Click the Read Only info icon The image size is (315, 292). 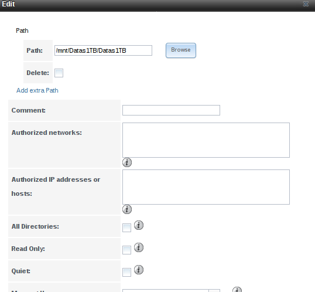(x=139, y=247)
